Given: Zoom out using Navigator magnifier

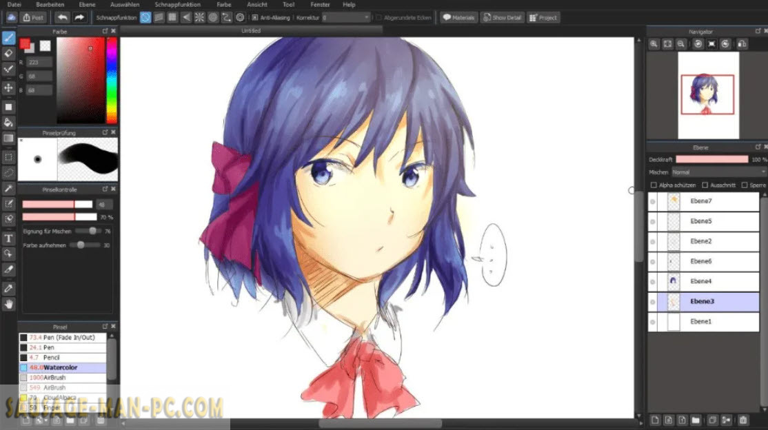Looking at the screenshot, I should (681, 44).
